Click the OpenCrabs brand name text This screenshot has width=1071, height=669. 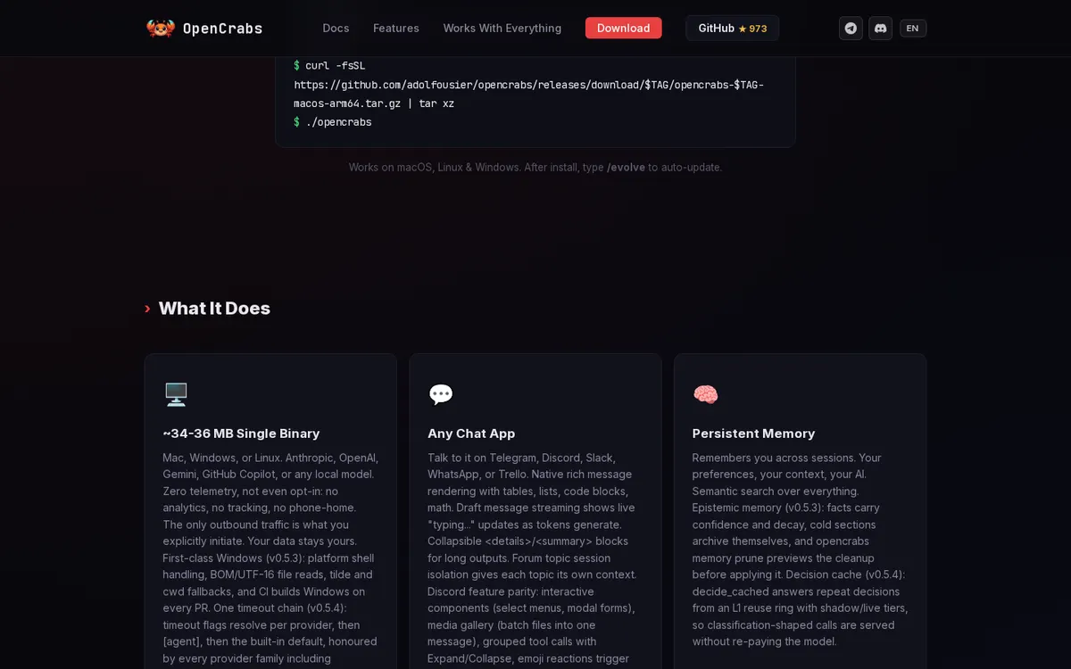click(222, 29)
